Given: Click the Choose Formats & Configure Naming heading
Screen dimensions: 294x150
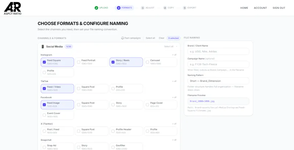Looking at the screenshot, I should [x=83, y=23].
